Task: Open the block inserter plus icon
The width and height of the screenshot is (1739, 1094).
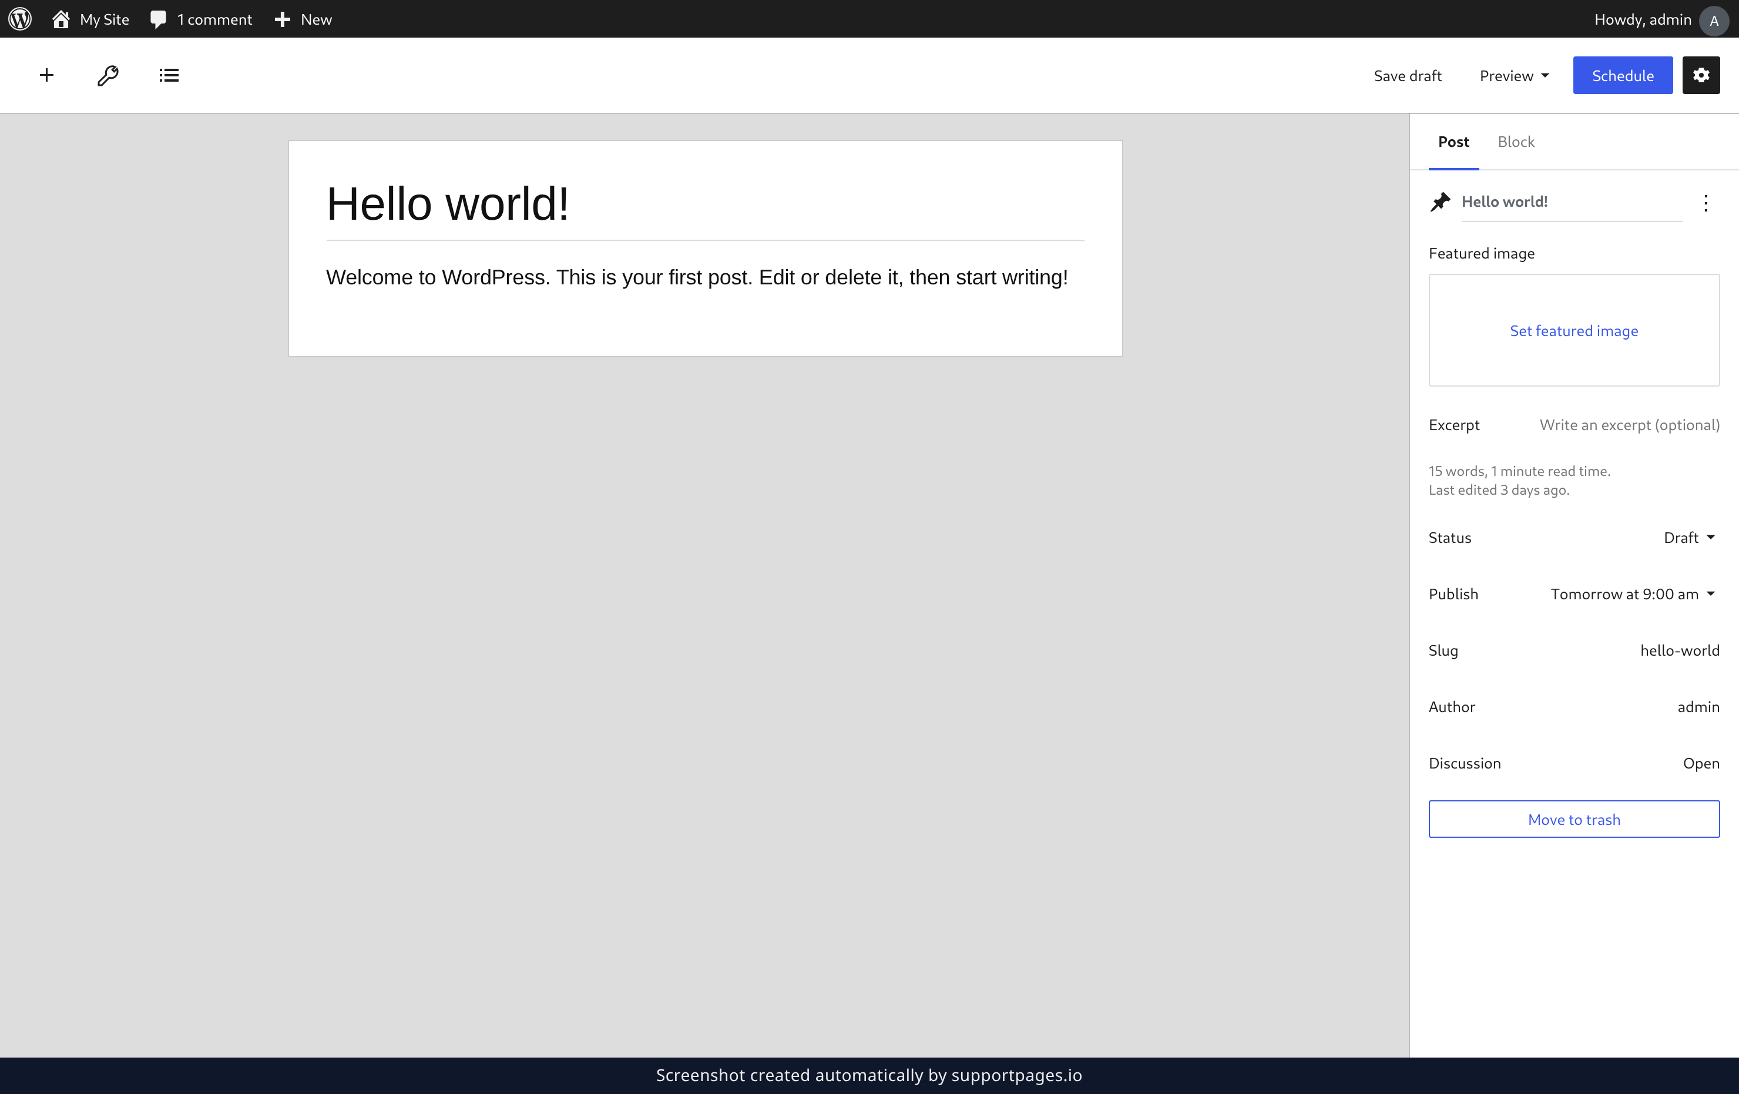Action: point(47,75)
